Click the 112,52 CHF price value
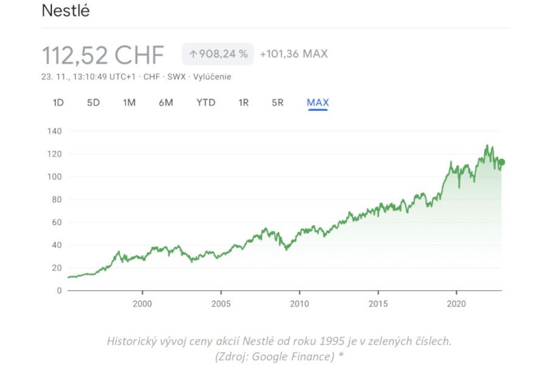This screenshot has height=365, width=547. (x=103, y=55)
